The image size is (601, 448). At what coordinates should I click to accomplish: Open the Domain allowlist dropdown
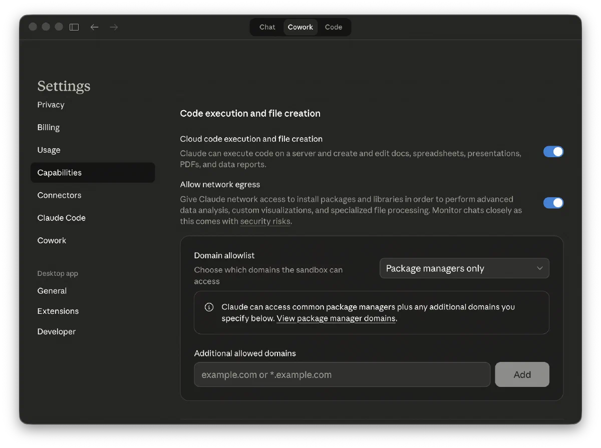(464, 268)
